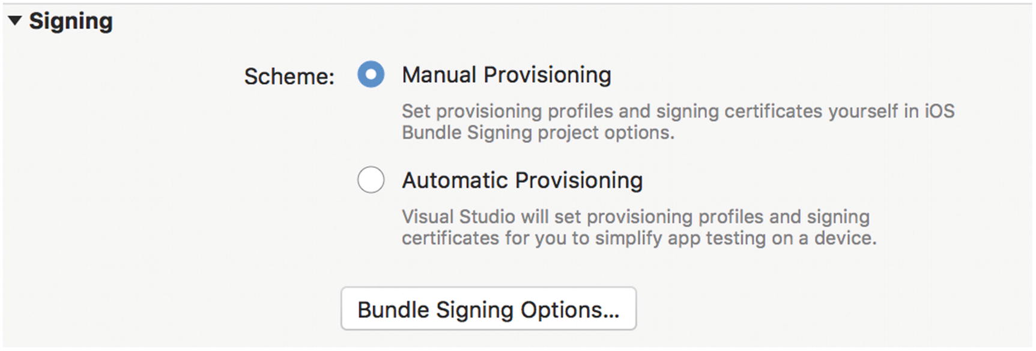Viewport: 1036px width, 351px height.
Task: Click the Automatic Provisioning label text
Action: 522,180
